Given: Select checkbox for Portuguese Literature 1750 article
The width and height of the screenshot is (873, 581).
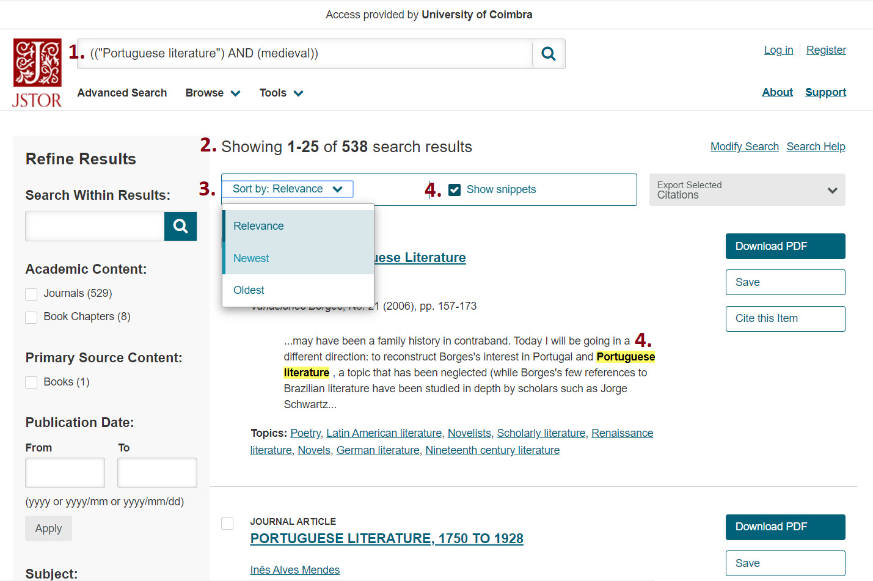Looking at the screenshot, I should pos(227,524).
